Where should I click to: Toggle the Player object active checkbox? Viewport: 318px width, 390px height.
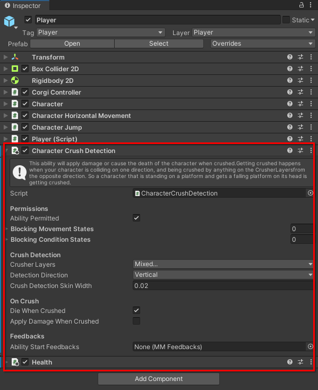[28, 20]
